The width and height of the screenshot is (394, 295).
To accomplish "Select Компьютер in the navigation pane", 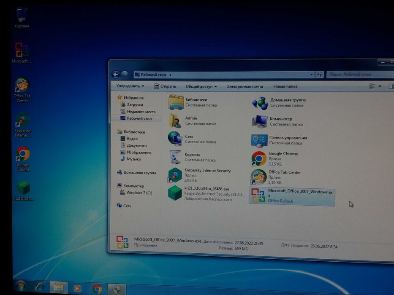I will tap(130, 186).
